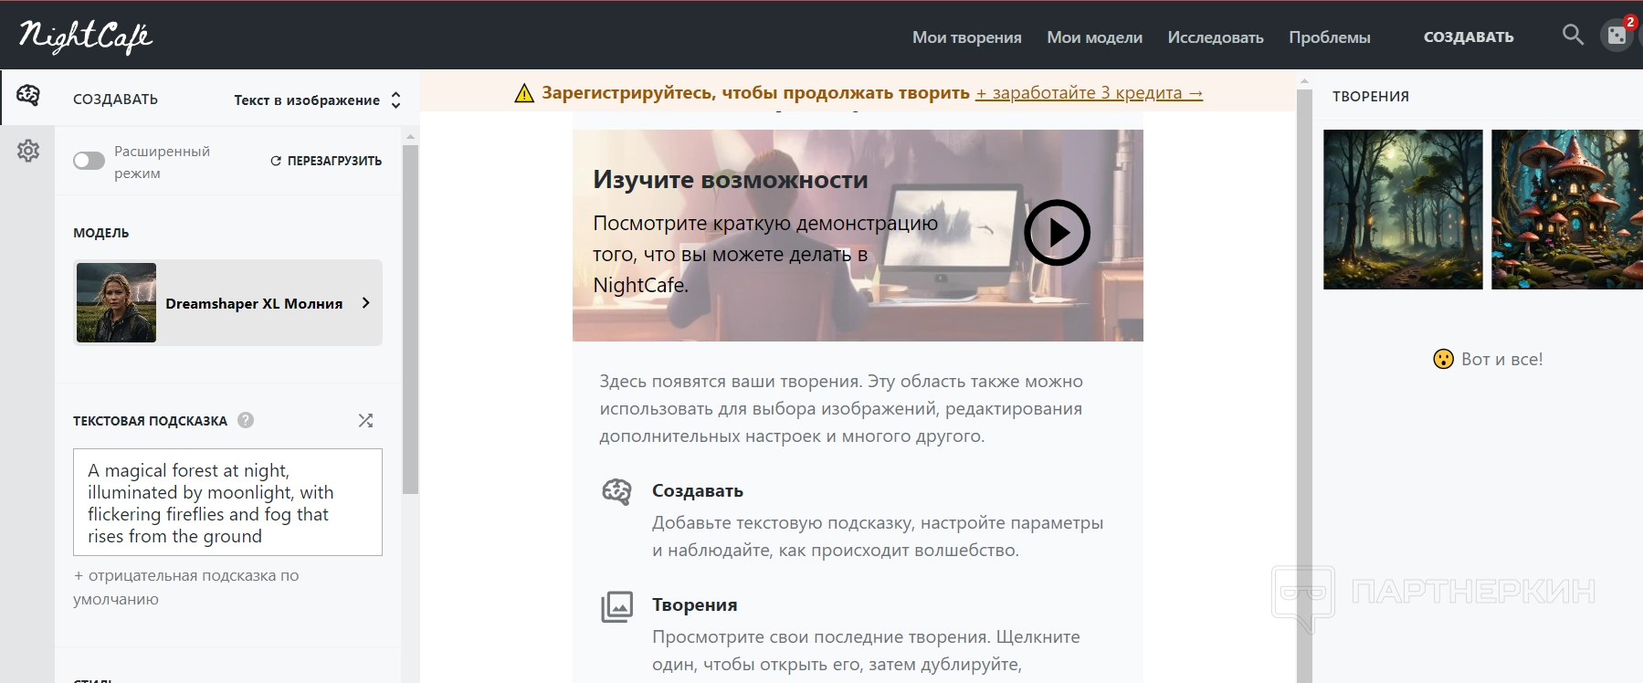Click the ПЕРЕЗАГРУЗИТЬ reset button
Viewport: 1643px width, 683px height.
(x=326, y=161)
